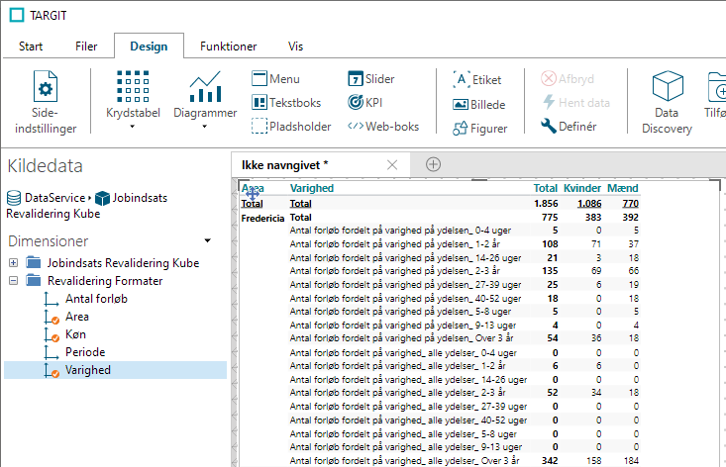This screenshot has width=726, height=467.
Task: Expand Jobindsats Revalidering Kube folder
Action: click(x=14, y=262)
